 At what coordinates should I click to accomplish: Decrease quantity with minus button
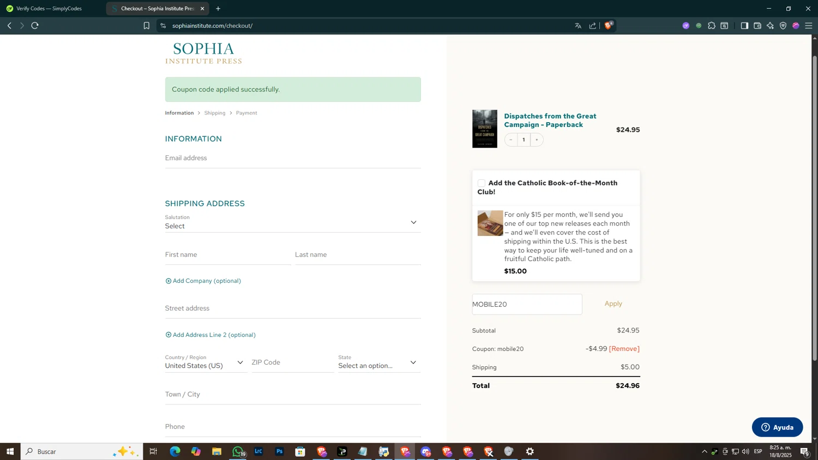click(x=511, y=140)
